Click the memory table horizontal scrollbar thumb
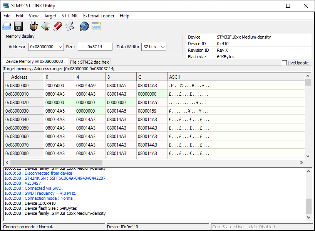 coord(57,162)
